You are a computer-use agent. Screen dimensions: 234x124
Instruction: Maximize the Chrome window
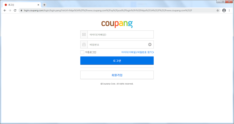(223, 2)
